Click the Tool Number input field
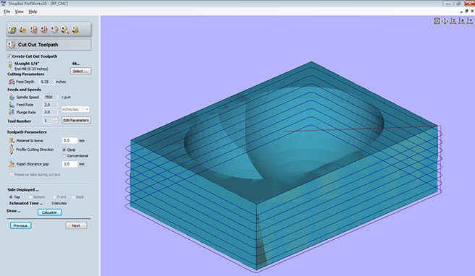 (x=49, y=121)
